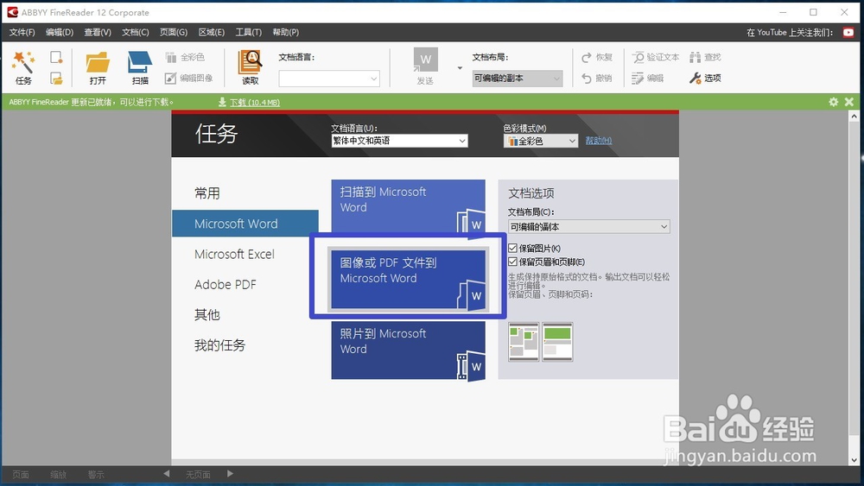Open the 发送 split arrow dropdown
This screenshot has height=486, width=864.
(x=460, y=67)
